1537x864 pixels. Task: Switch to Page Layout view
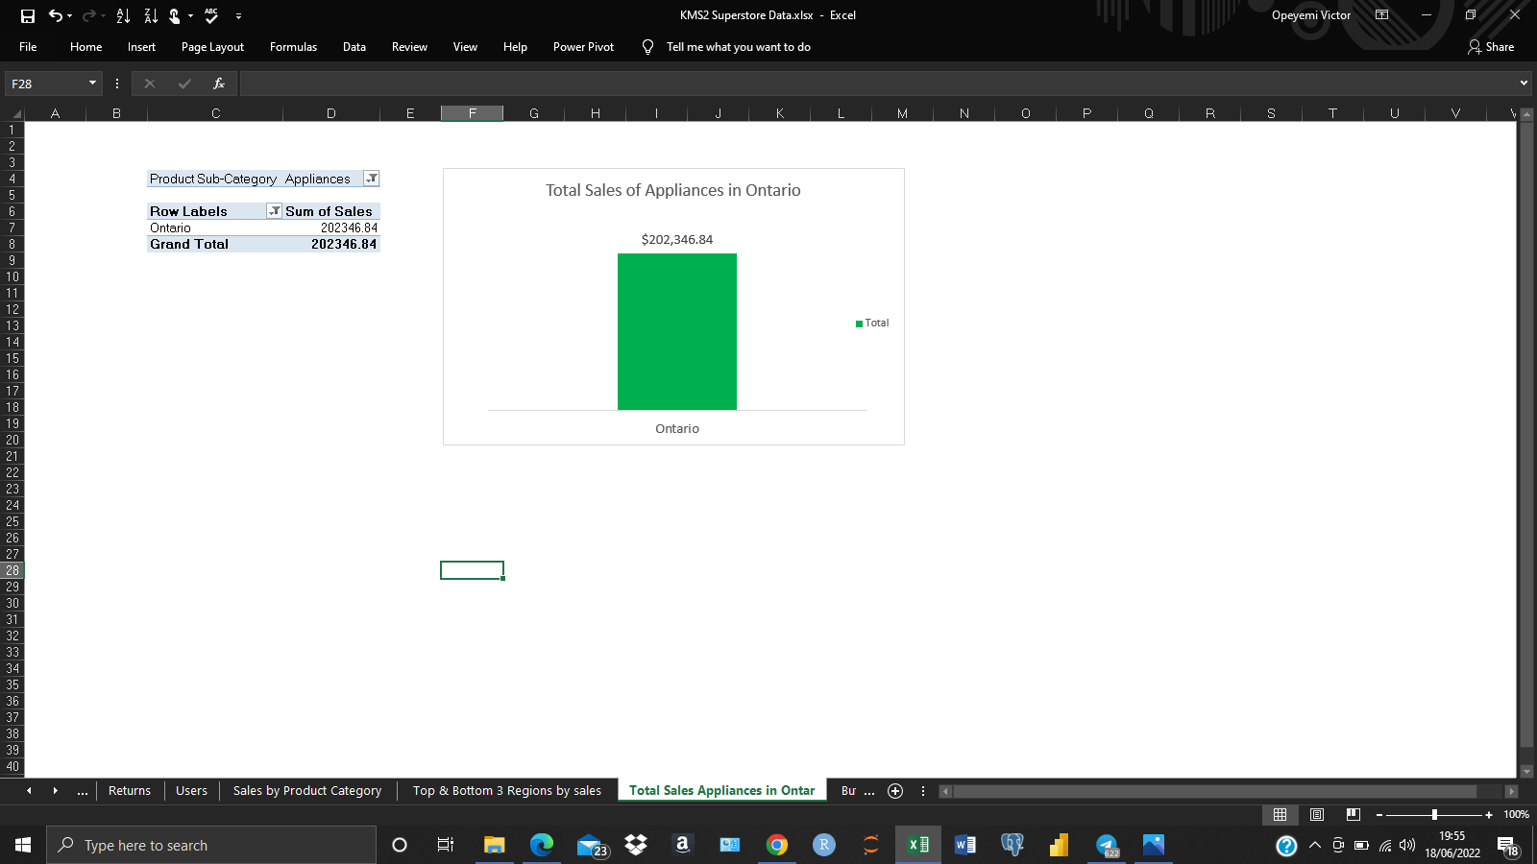(1315, 815)
